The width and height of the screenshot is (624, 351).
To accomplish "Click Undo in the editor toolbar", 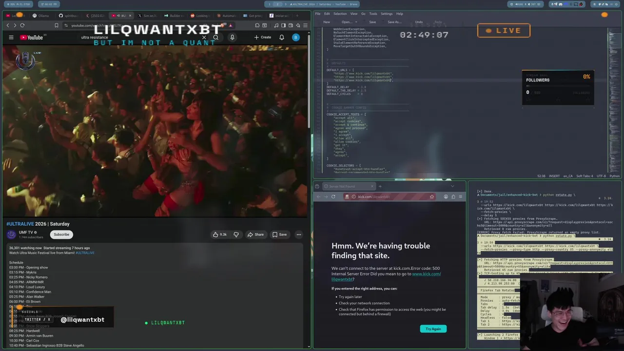I will click(x=419, y=22).
